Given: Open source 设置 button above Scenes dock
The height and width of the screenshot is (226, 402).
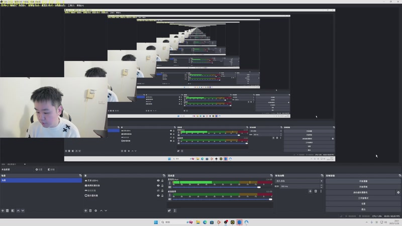Looking at the screenshot, I should point(39,170).
